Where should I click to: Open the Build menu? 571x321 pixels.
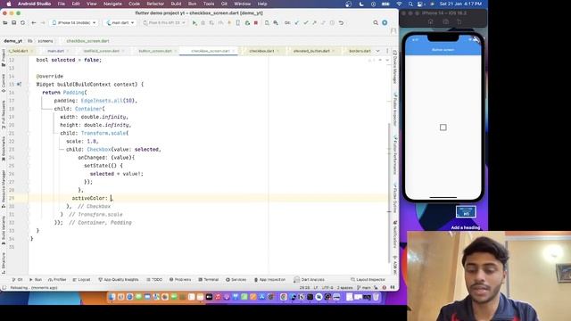[x=176, y=4]
